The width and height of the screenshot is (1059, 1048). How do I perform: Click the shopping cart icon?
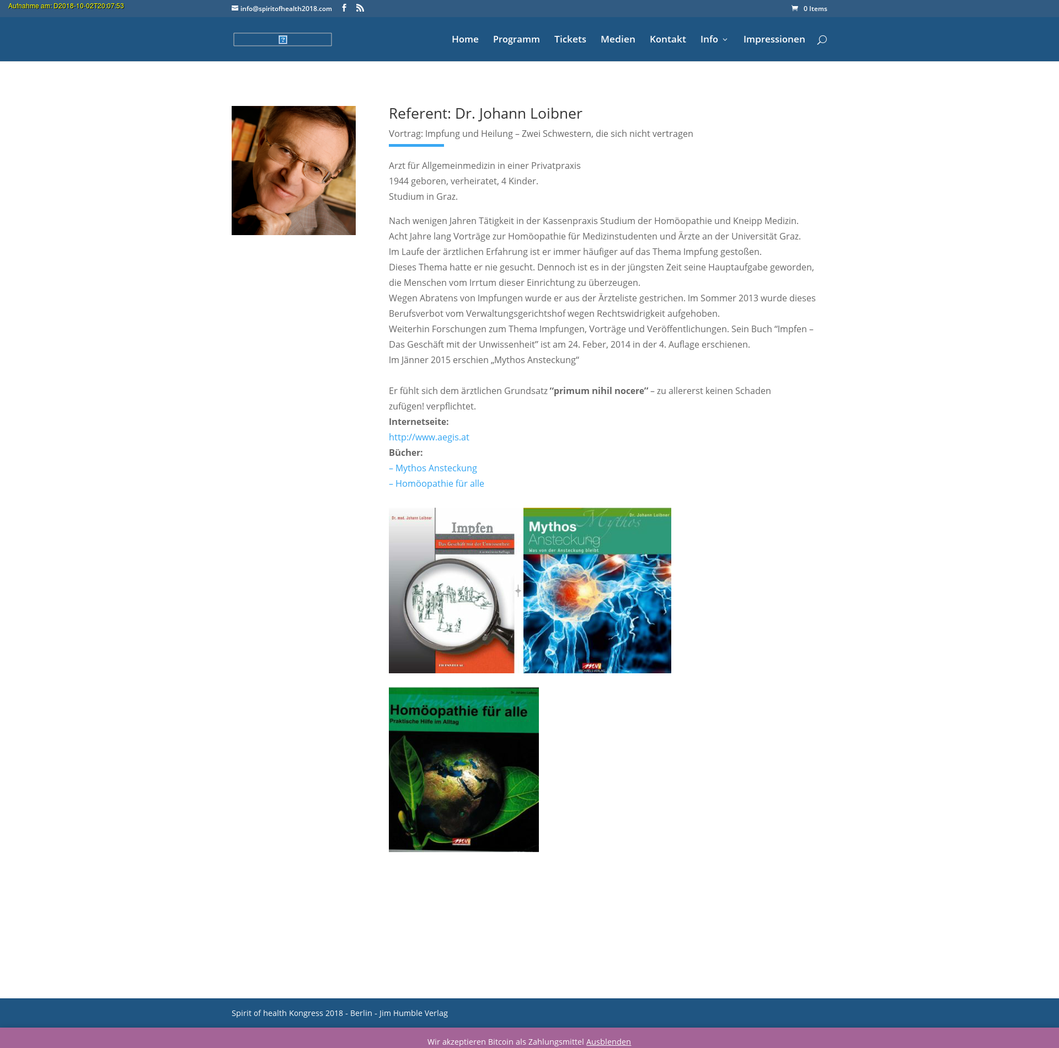coord(795,8)
